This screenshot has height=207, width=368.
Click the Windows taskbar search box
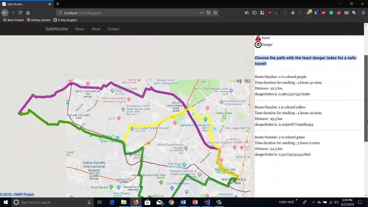click(53, 202)
